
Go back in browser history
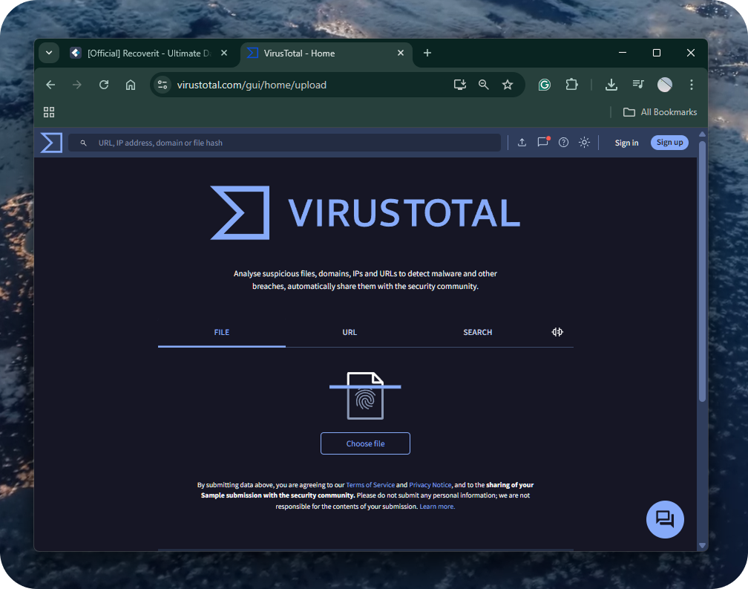50,85
